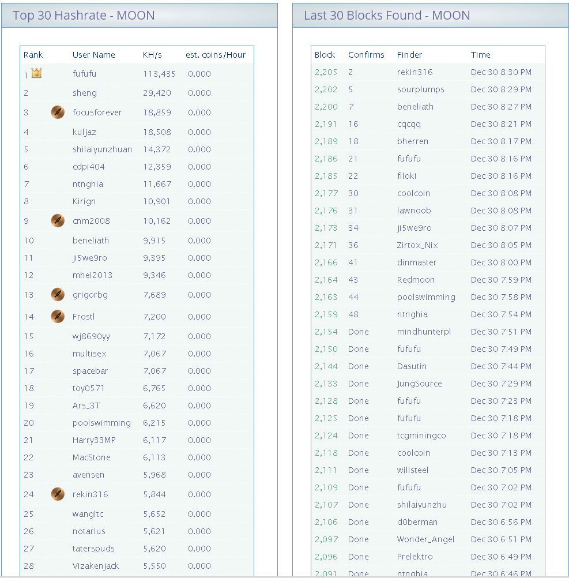Image resolution: width=569 pixels, height=578 pixels.
Task: Open block 2,097 link
Action: [326, 540]
